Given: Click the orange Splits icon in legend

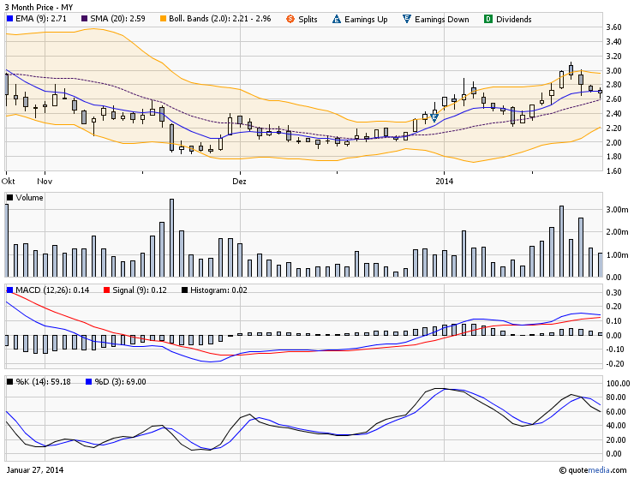Looking at the screenshot, I should tap(290, 19).
